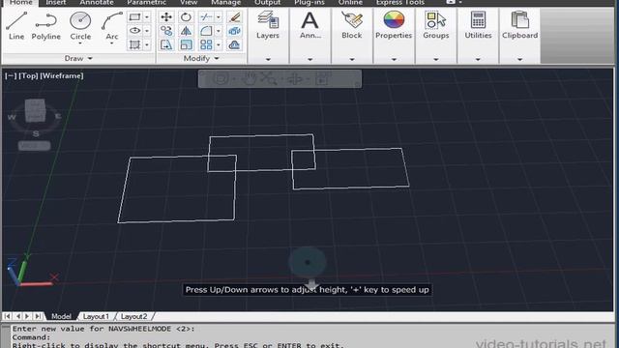Select the Mirror tool in Modify
This screenshot has width=619, height=348.
[x=186, y=31]
